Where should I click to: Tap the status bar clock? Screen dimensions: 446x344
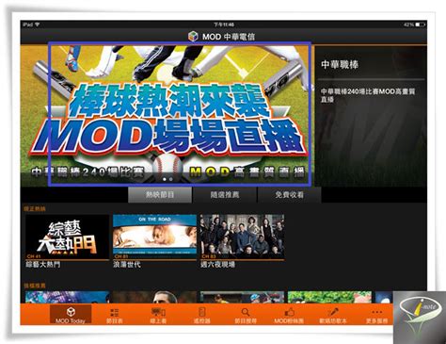tap(224, 25)
